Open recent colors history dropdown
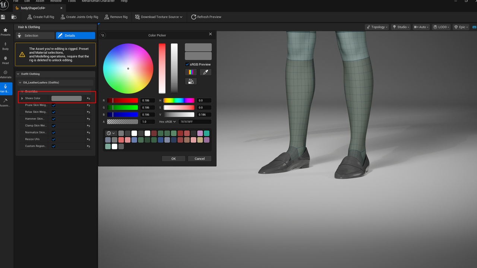 [111, 133]
